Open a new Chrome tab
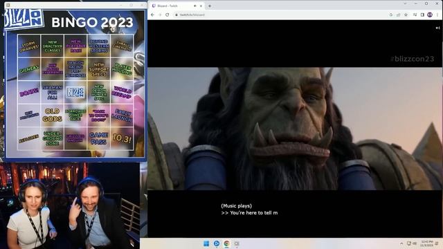The image size is (443, 249). pyautogui.click(x=210, y=6)
